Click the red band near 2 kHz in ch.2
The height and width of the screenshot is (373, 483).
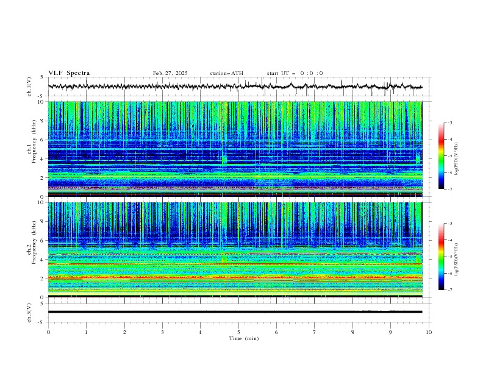[235, 277]
